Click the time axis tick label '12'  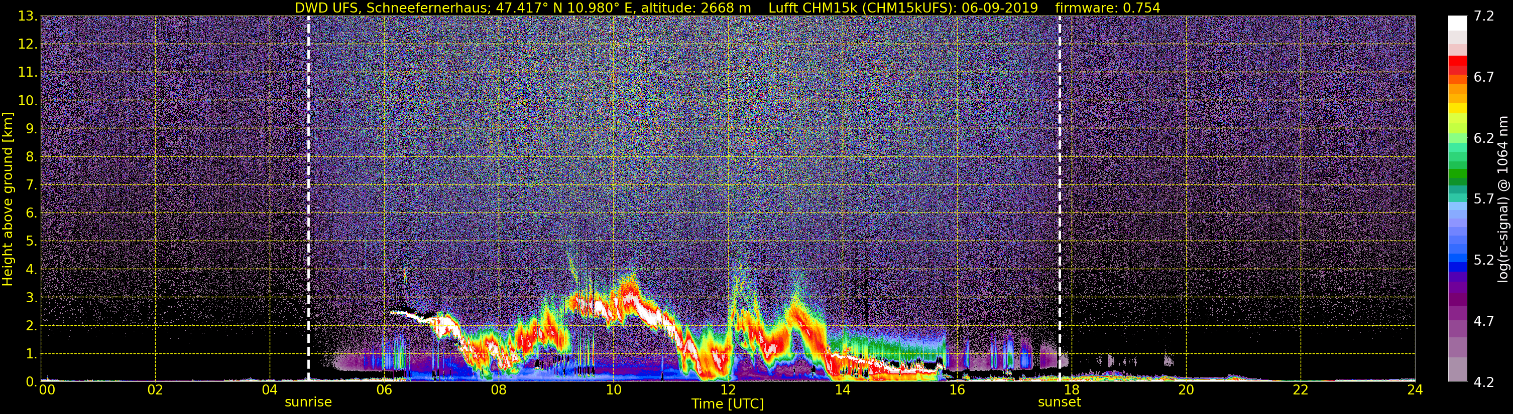click(x=728, y=390)
